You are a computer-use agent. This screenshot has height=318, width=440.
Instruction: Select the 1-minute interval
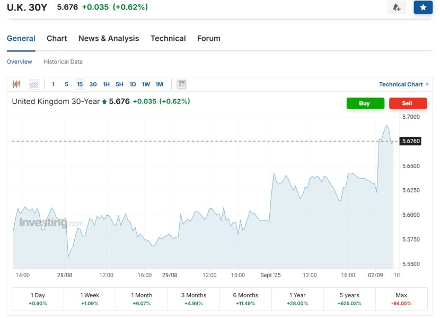[x=53, y=84]
